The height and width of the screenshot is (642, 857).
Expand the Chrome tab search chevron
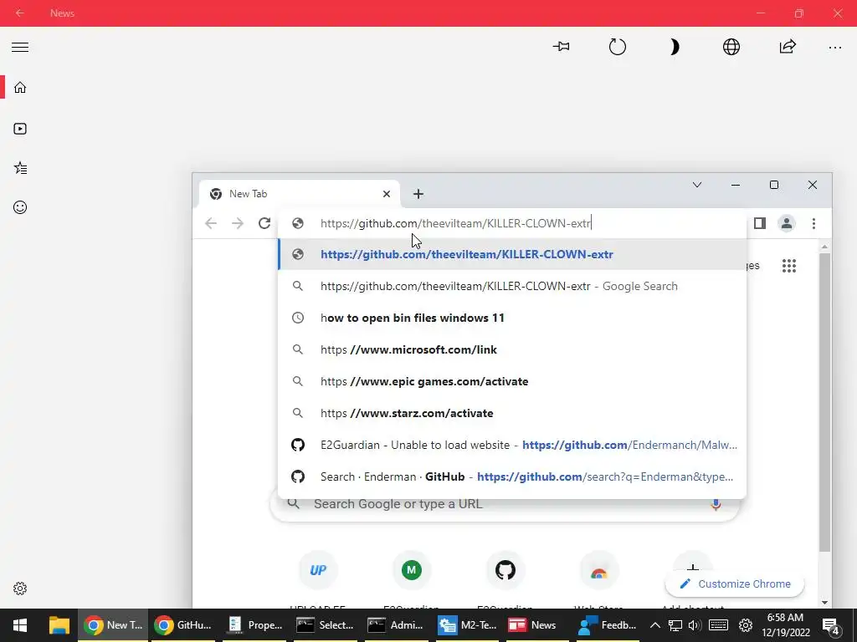pyautogui.click(x=697, y=185)
